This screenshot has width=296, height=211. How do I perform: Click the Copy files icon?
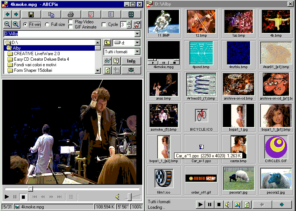pos(51,14)
